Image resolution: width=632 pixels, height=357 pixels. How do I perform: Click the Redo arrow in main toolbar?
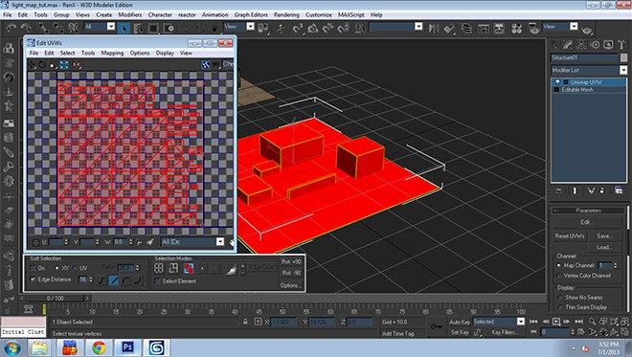(x=26, y=28)
